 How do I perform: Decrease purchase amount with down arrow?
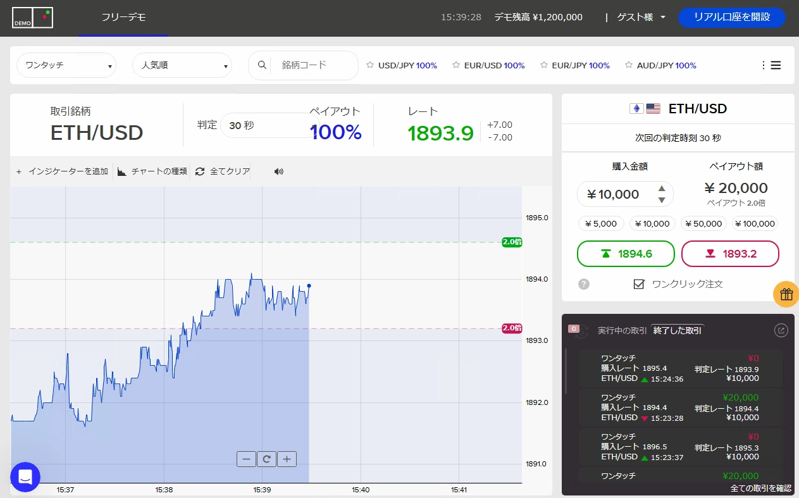tap(662, 200)
